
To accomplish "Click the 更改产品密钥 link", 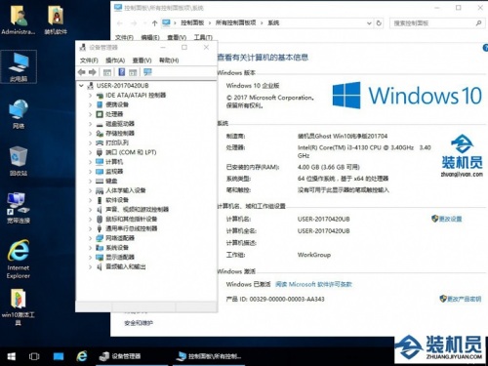I will [461, 299].
